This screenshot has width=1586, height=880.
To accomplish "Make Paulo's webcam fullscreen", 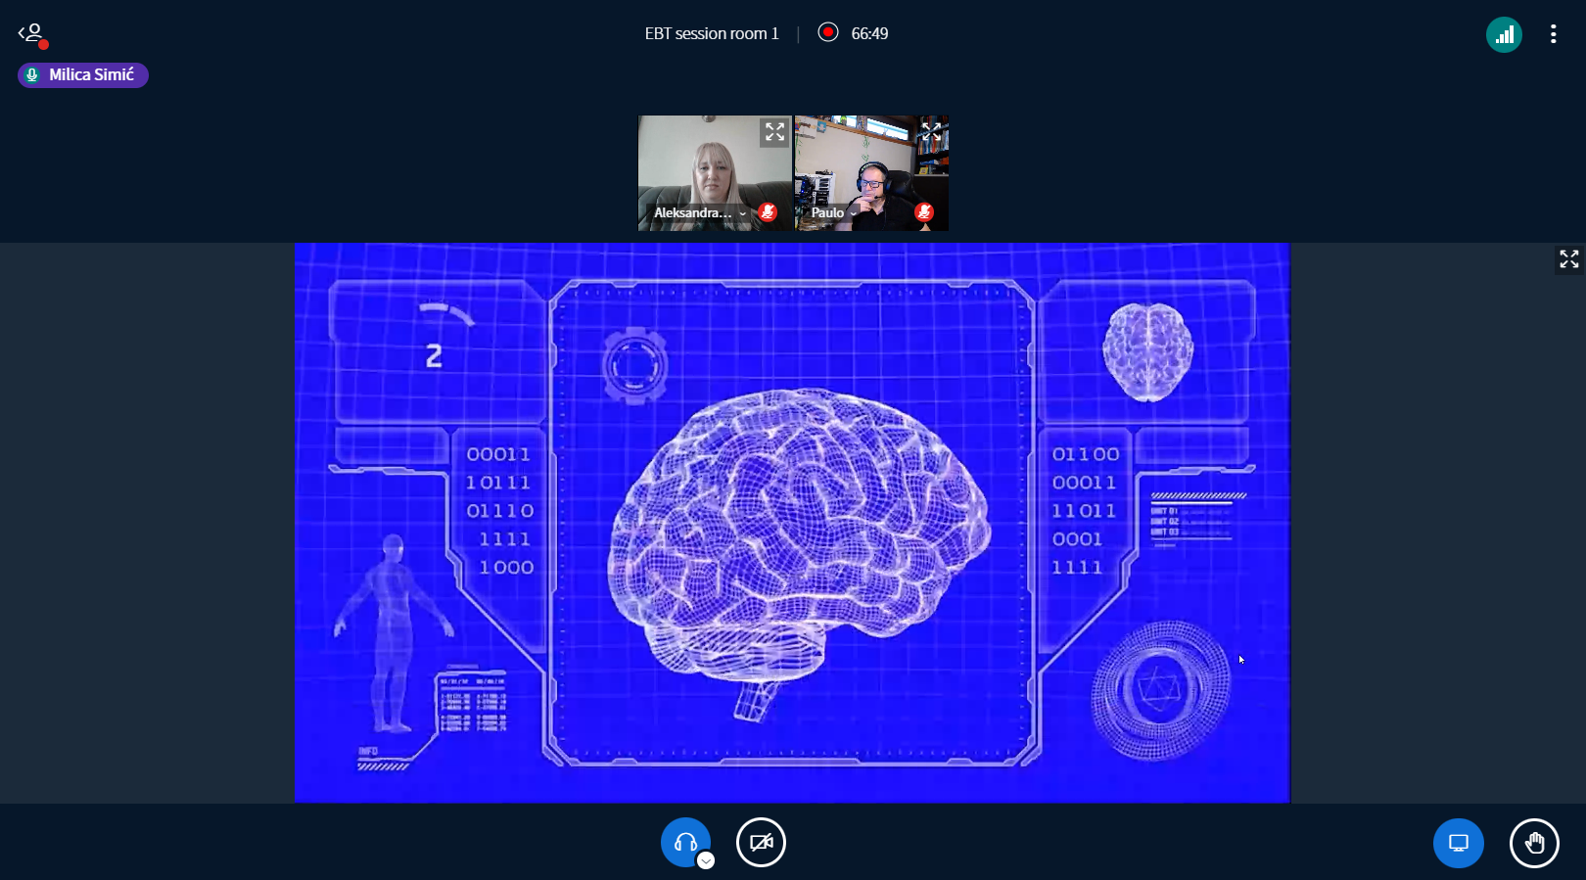I will pyautogui.click(x=931, y=131).
